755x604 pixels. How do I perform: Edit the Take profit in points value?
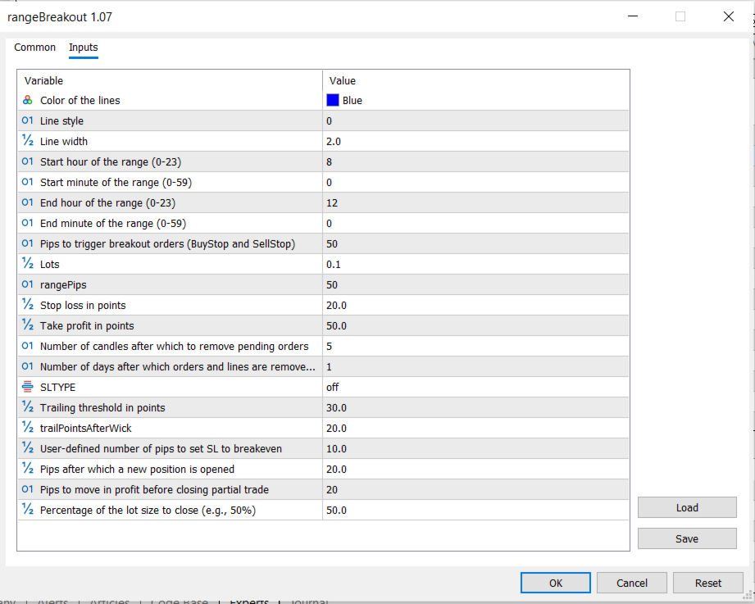point(475,326)
